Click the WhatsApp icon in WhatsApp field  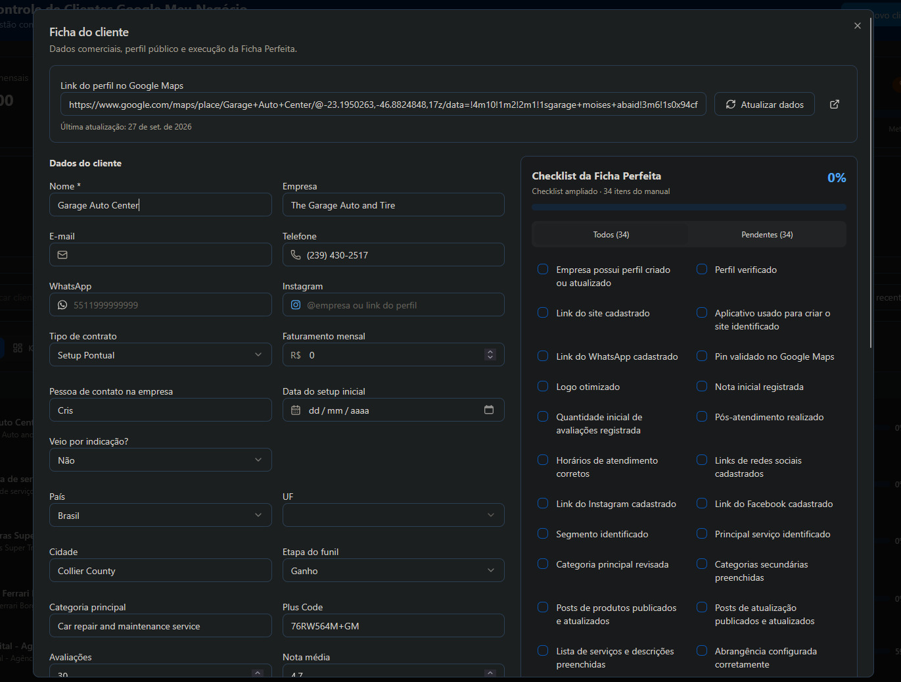click(62, 305)
